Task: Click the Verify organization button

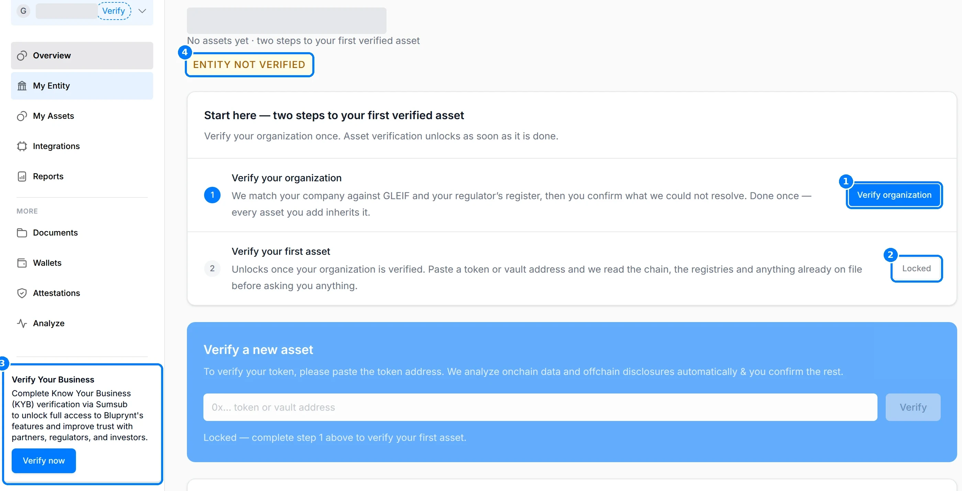Action: pos(894,195)
